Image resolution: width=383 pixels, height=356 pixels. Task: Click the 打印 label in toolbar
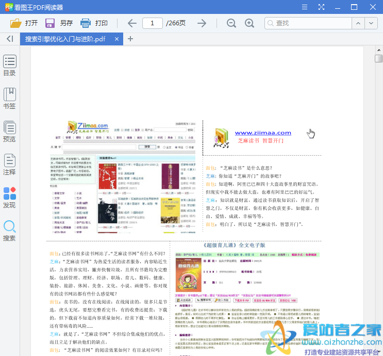(x=102, y=23)
